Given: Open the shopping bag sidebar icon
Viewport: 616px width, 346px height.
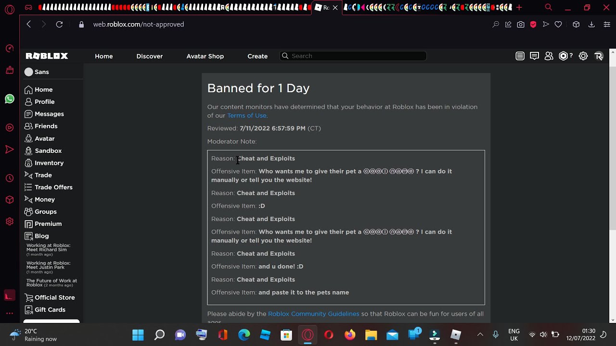Looking at the screenshot, I should [9, 70].
